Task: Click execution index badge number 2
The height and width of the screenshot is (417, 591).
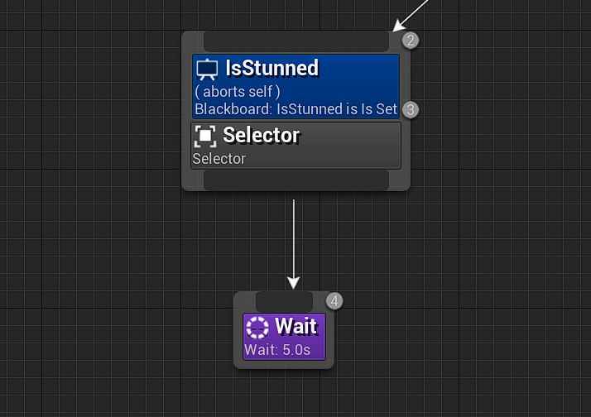Action: (410, 41)
